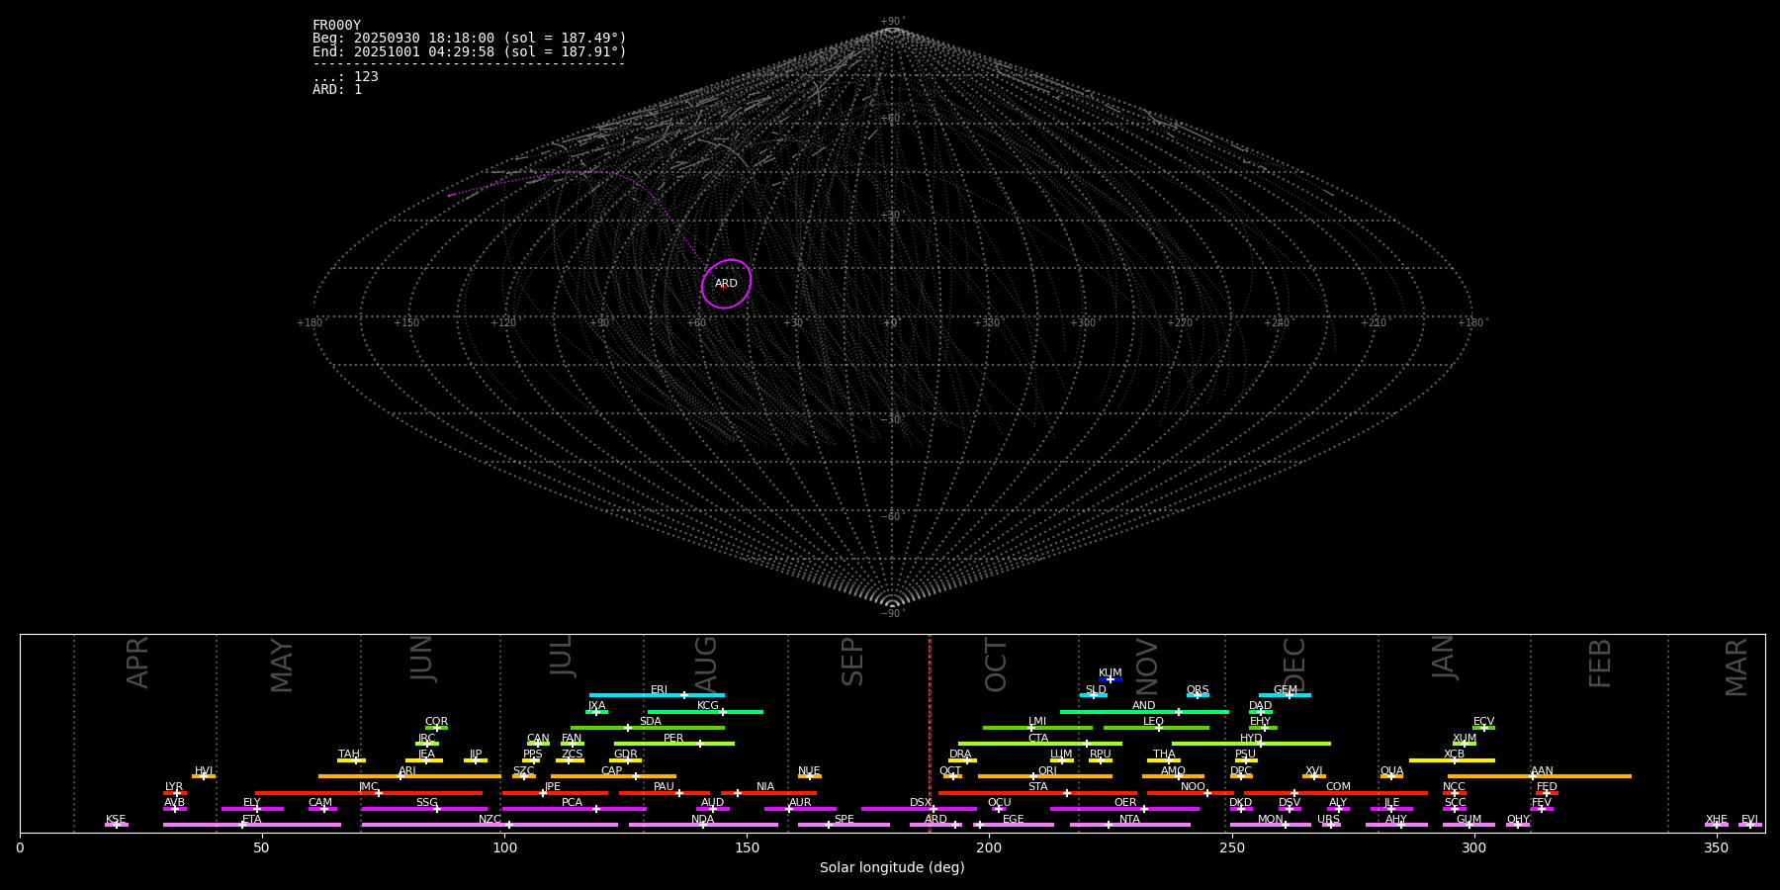Click the ARD count in legend

pyautogui.click(x=337, y=90)
